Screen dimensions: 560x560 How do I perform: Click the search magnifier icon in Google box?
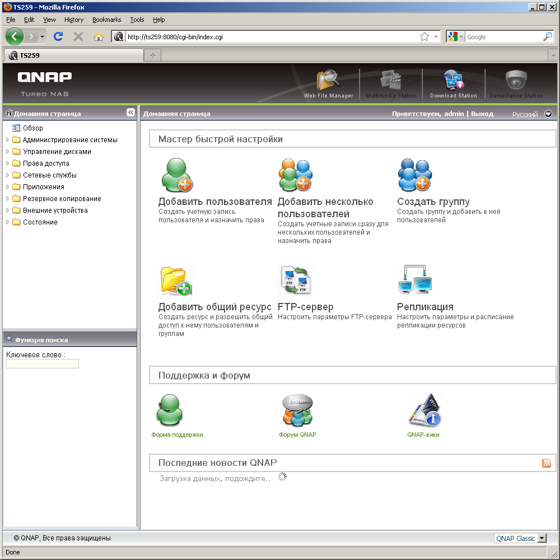(548, 36)
